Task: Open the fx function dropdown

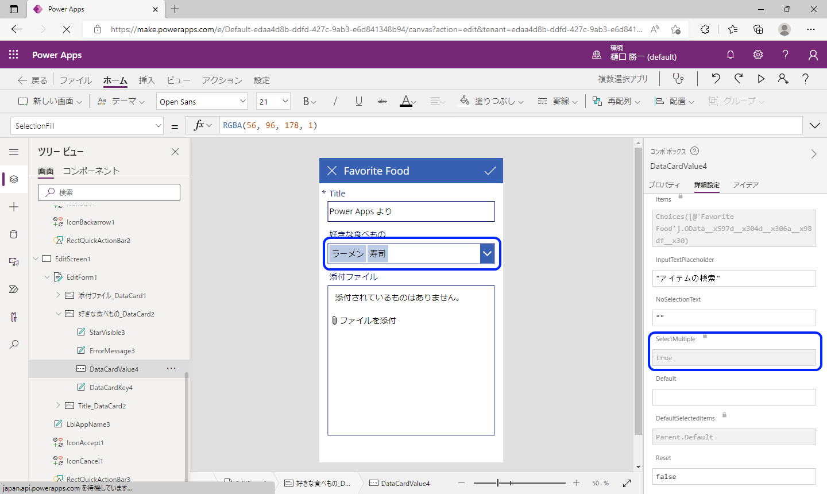Action: 203,125
